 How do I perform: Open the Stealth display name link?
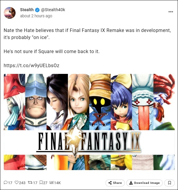[27, 10]
